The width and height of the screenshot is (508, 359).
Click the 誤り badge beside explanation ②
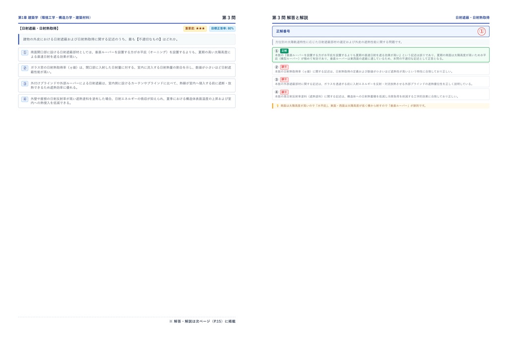(284, 67)
